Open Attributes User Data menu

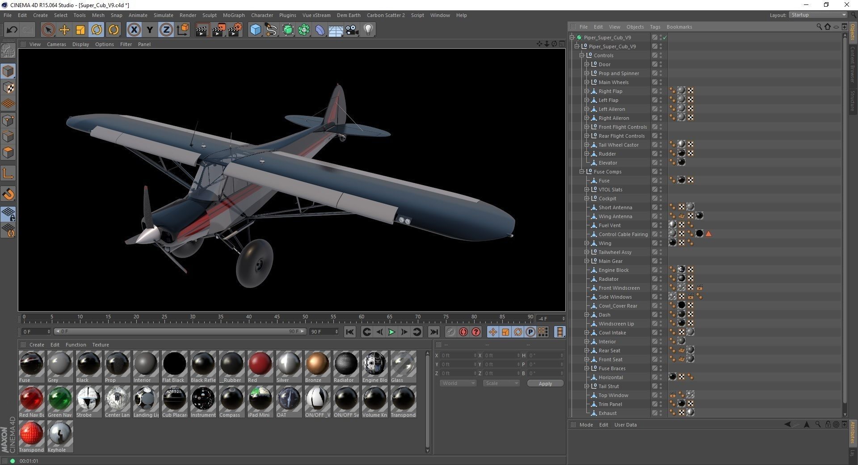pyautogui.click(x=625, y=425)
